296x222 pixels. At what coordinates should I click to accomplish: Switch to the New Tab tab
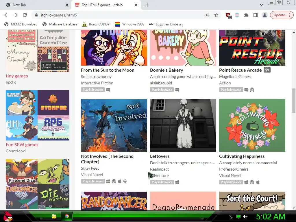point(36,5)
